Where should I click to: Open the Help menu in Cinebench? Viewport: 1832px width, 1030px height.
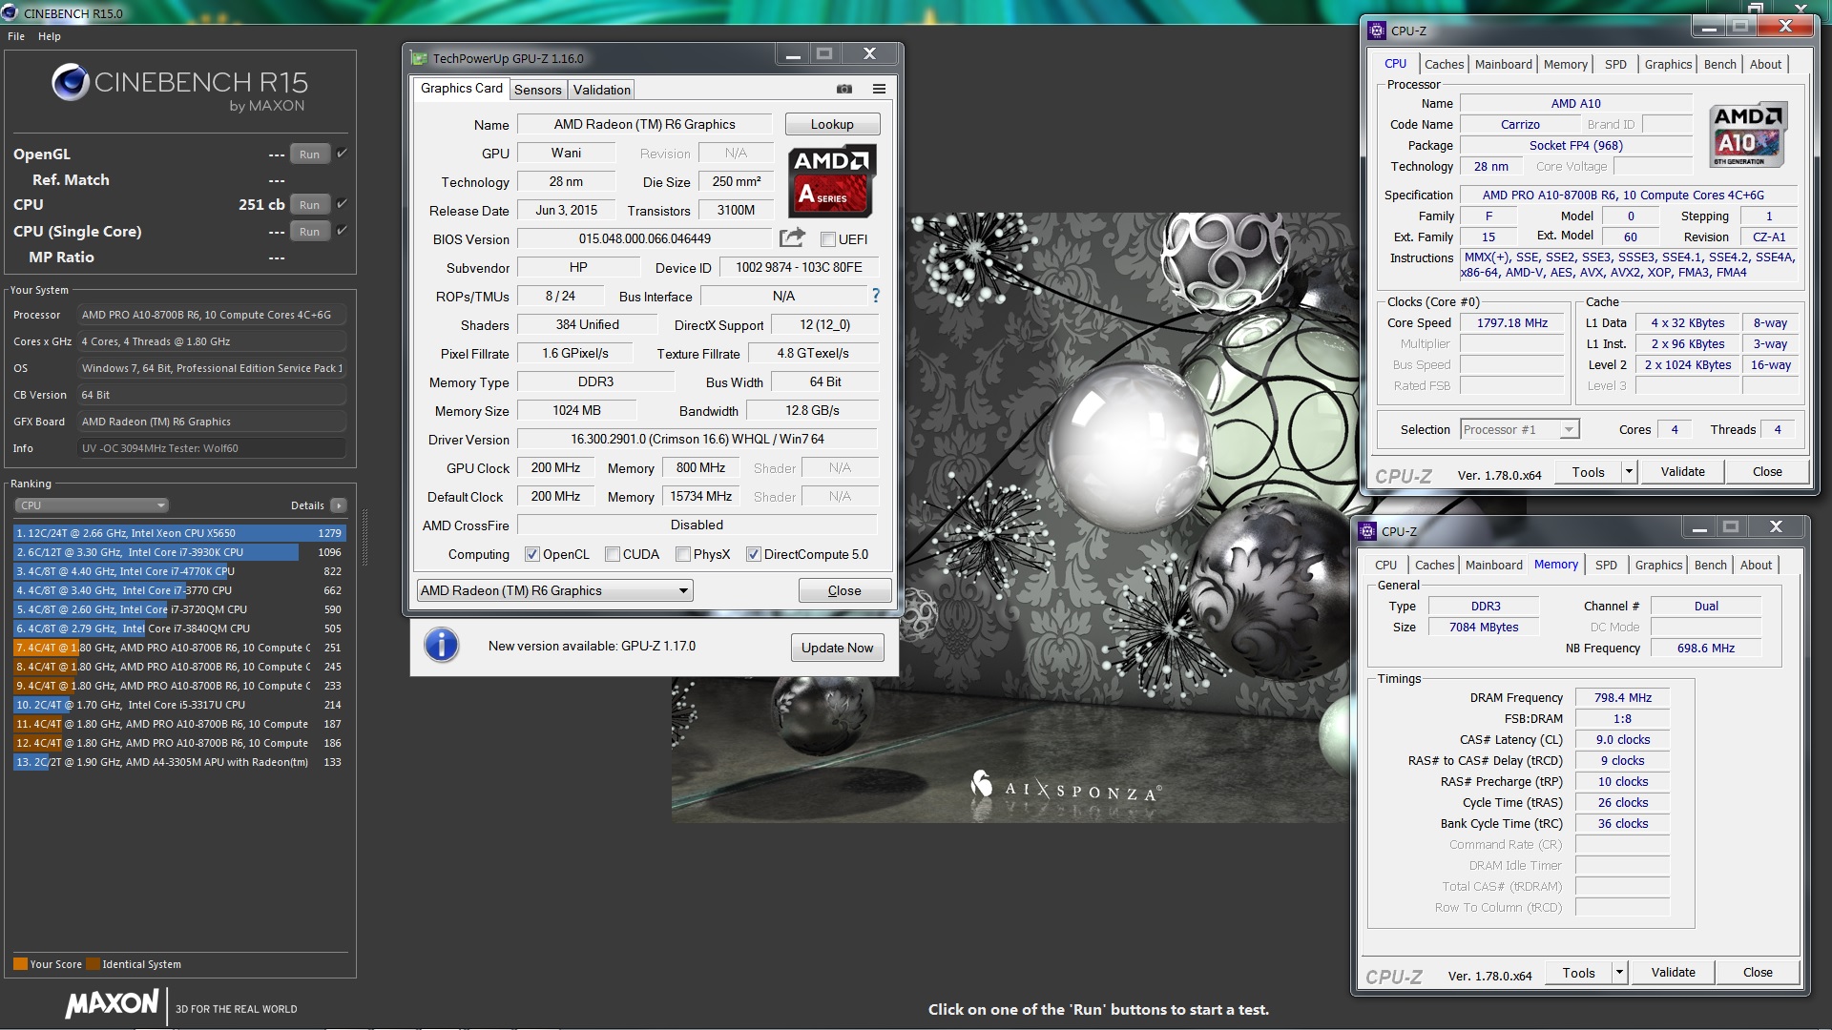50,36
